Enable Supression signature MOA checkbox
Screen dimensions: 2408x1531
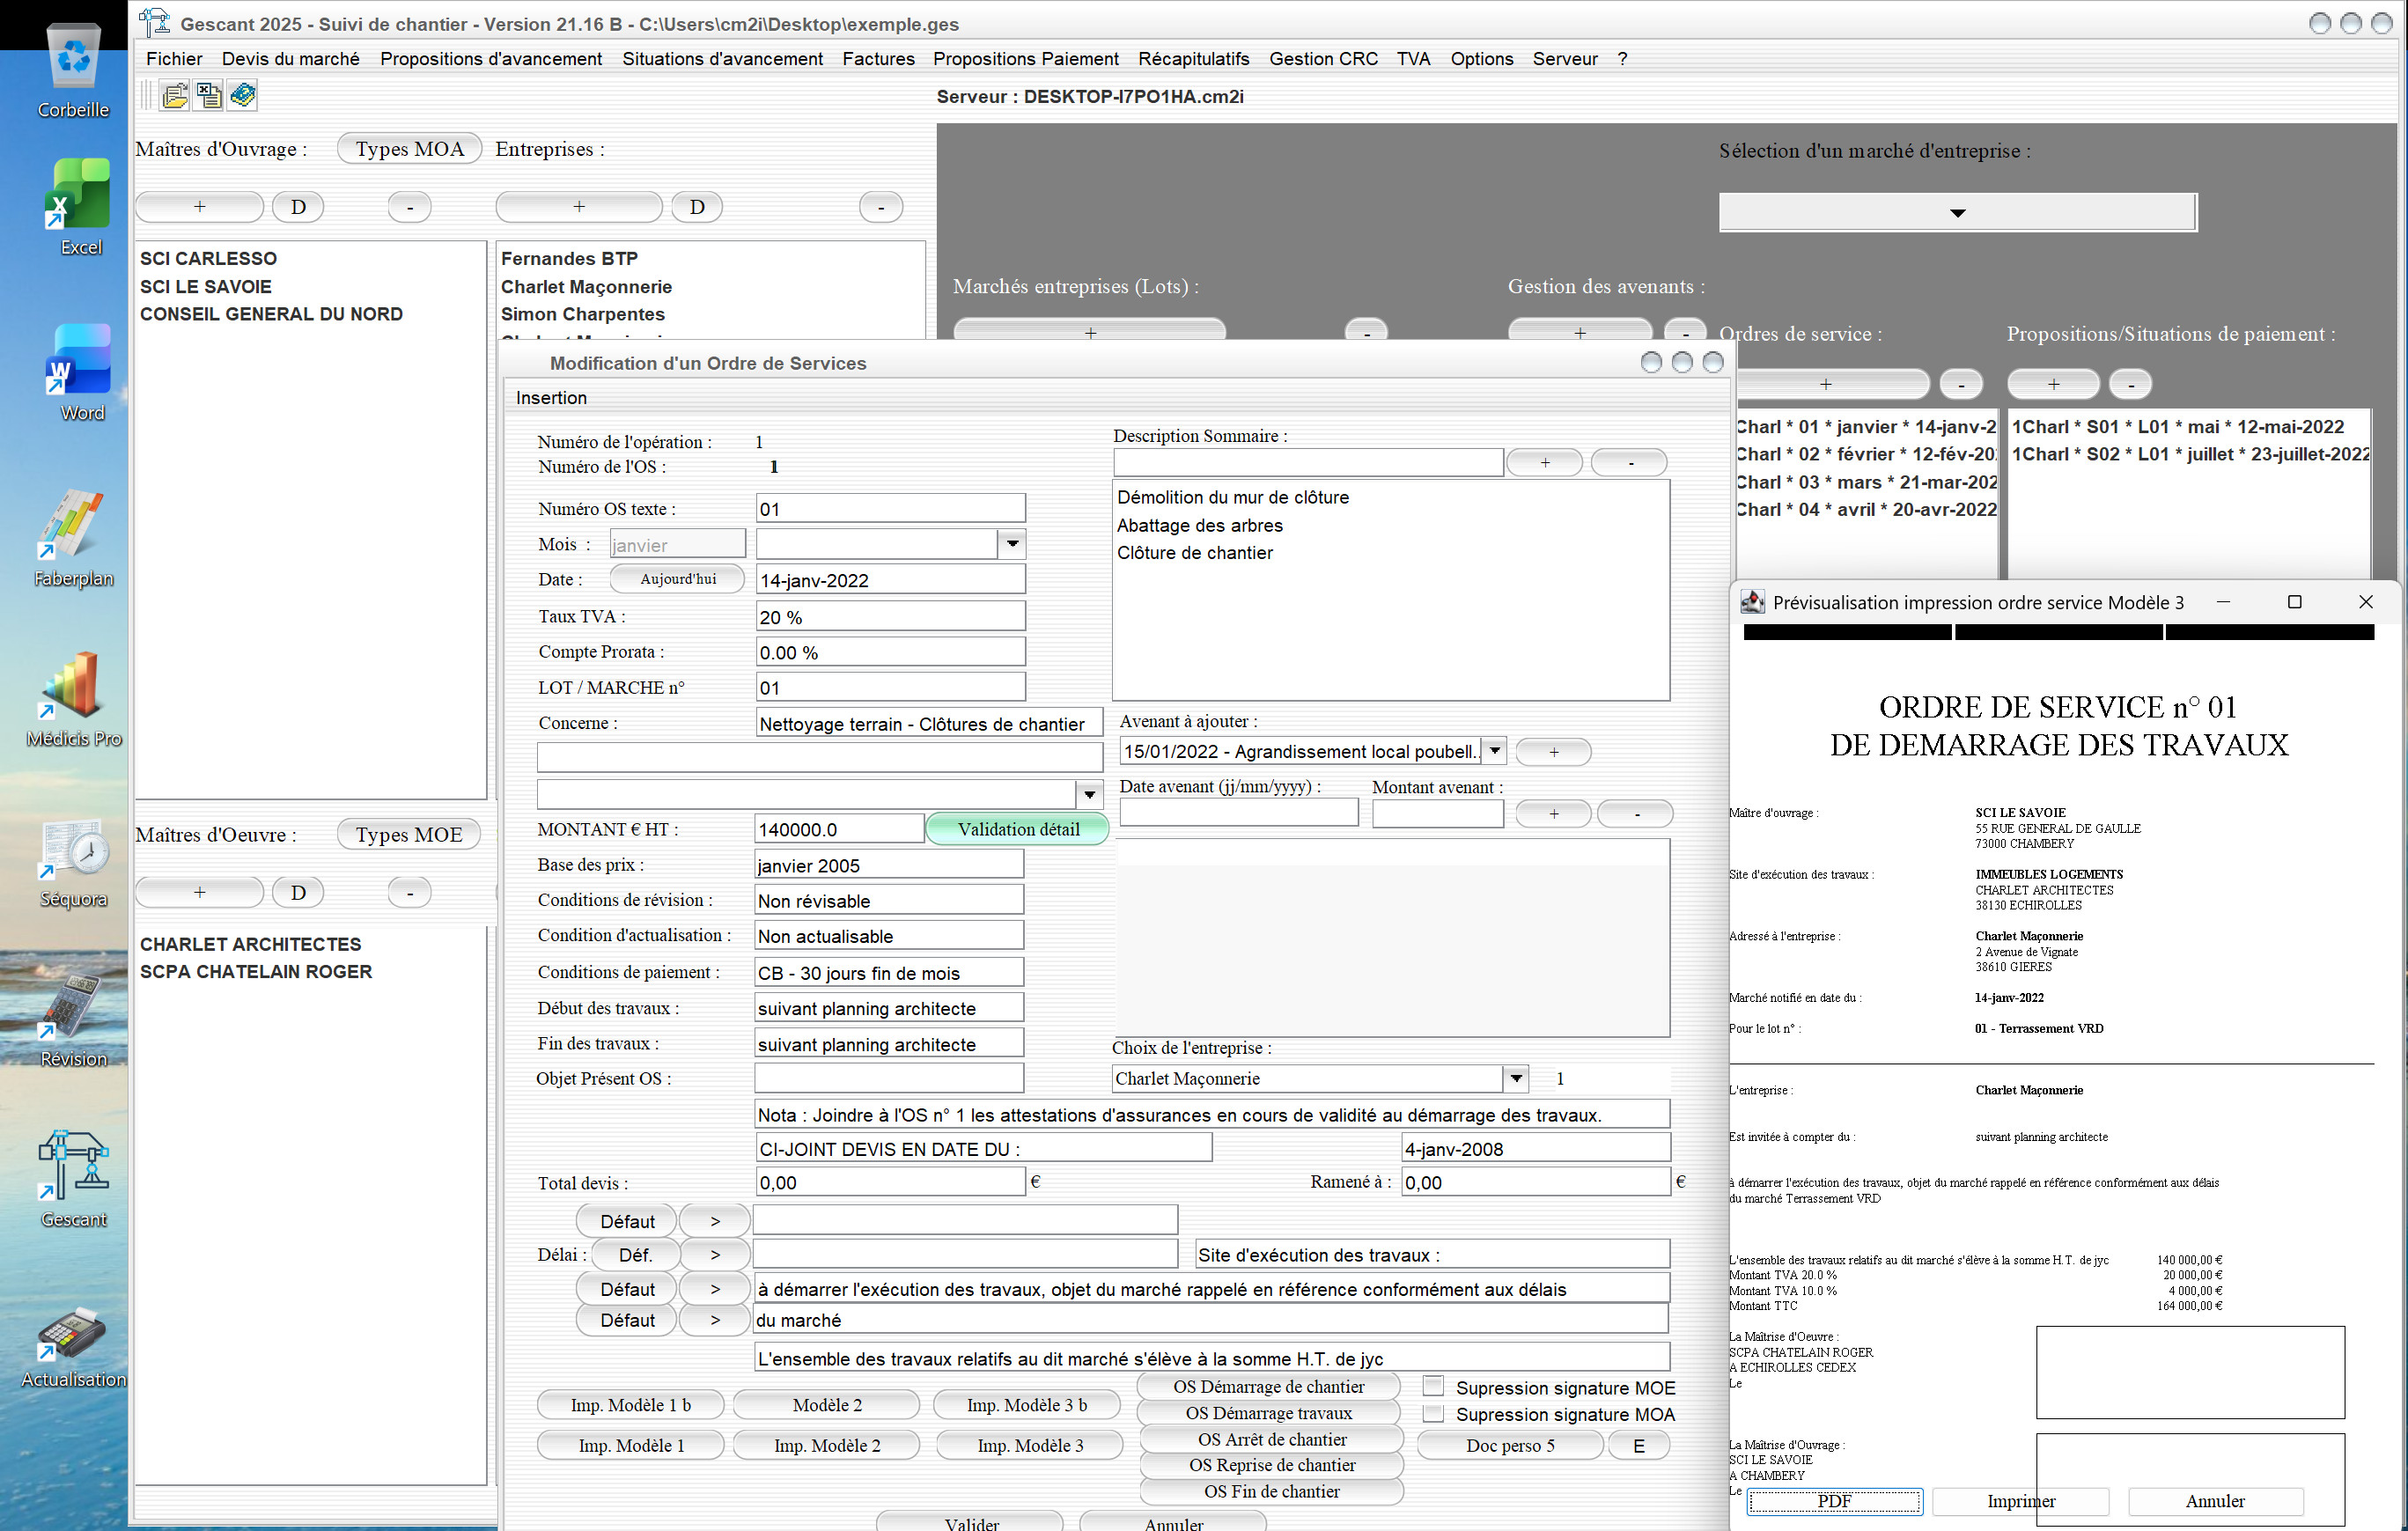(1433, 1413)
